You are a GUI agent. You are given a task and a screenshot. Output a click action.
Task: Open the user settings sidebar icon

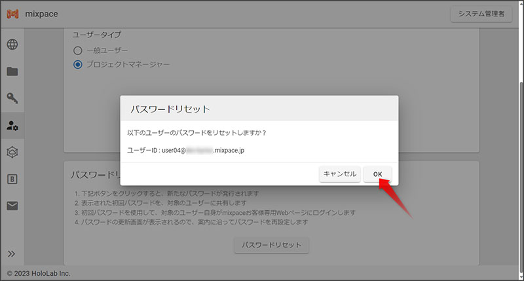[12, 125]
